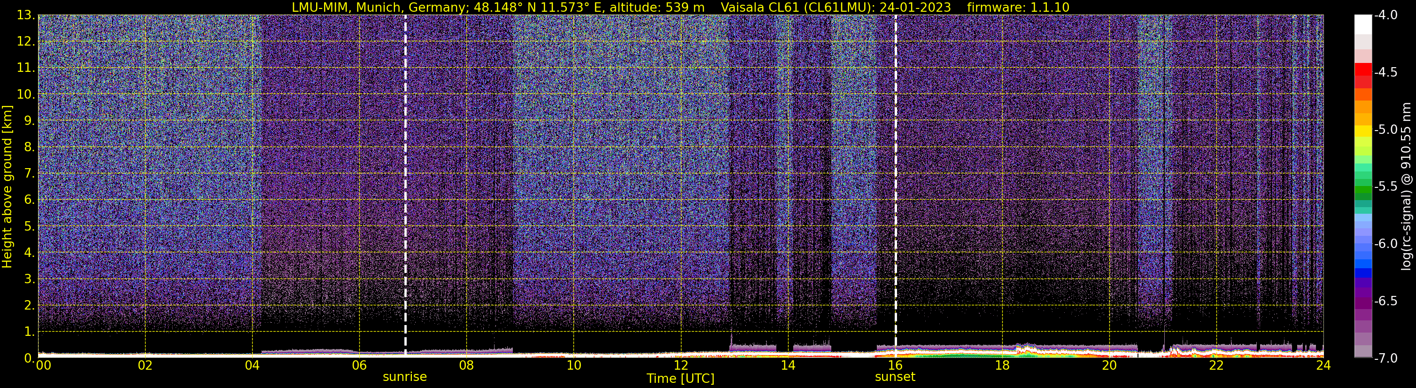1416x388 pixels.
Task: Click the '9.' height axis tick label
Action: click(30, 121)
